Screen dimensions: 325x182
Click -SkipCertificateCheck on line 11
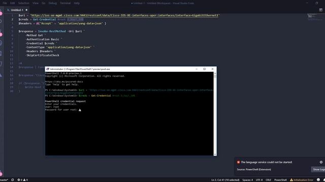43,55
